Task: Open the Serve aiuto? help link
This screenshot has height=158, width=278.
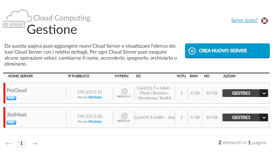Action: point(244,20)
